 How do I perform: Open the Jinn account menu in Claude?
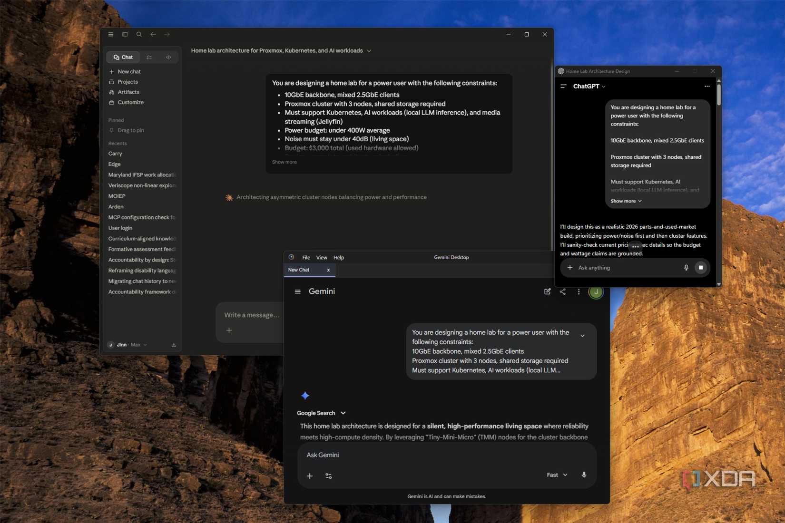[x=128, y=345]
